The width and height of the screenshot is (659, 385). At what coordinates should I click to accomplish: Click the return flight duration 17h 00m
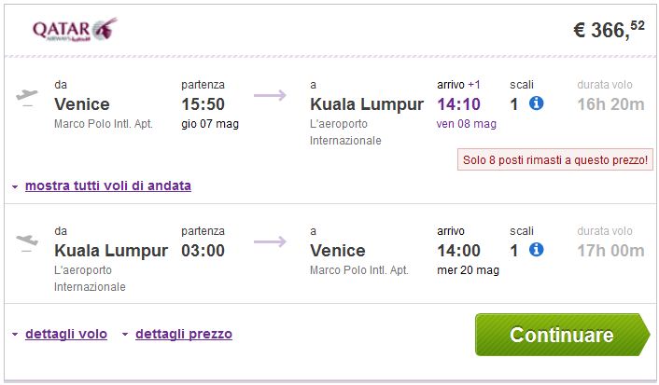coord(610,251)
